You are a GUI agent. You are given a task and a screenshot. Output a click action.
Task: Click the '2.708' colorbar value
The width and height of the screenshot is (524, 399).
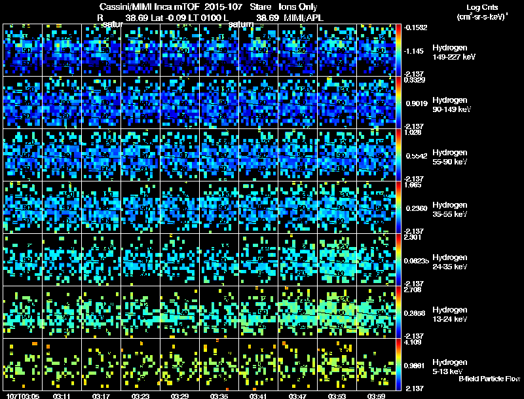tap(413, 290)
